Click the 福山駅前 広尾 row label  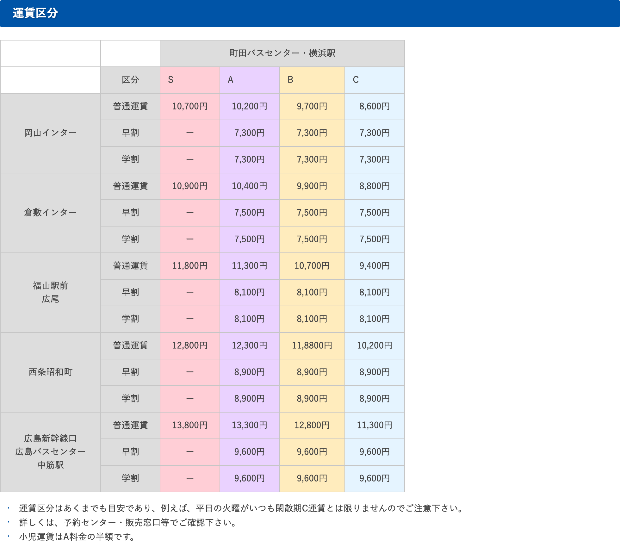[x=50, y=292]
